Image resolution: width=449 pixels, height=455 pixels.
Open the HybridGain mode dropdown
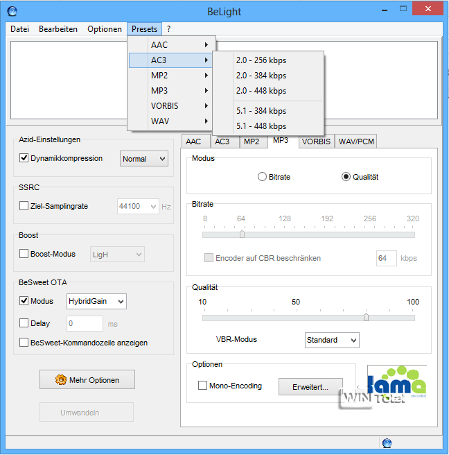(96, 301)
